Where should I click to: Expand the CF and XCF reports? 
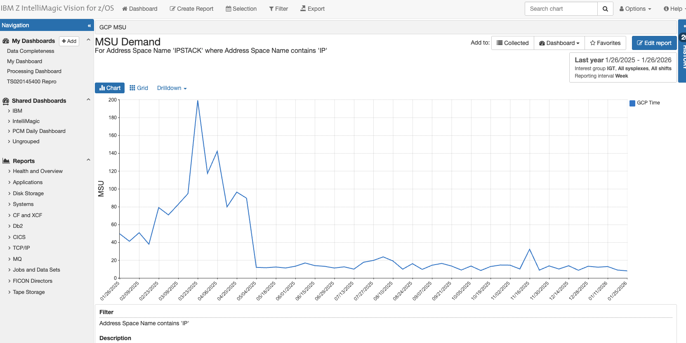[x=27, y=215]
